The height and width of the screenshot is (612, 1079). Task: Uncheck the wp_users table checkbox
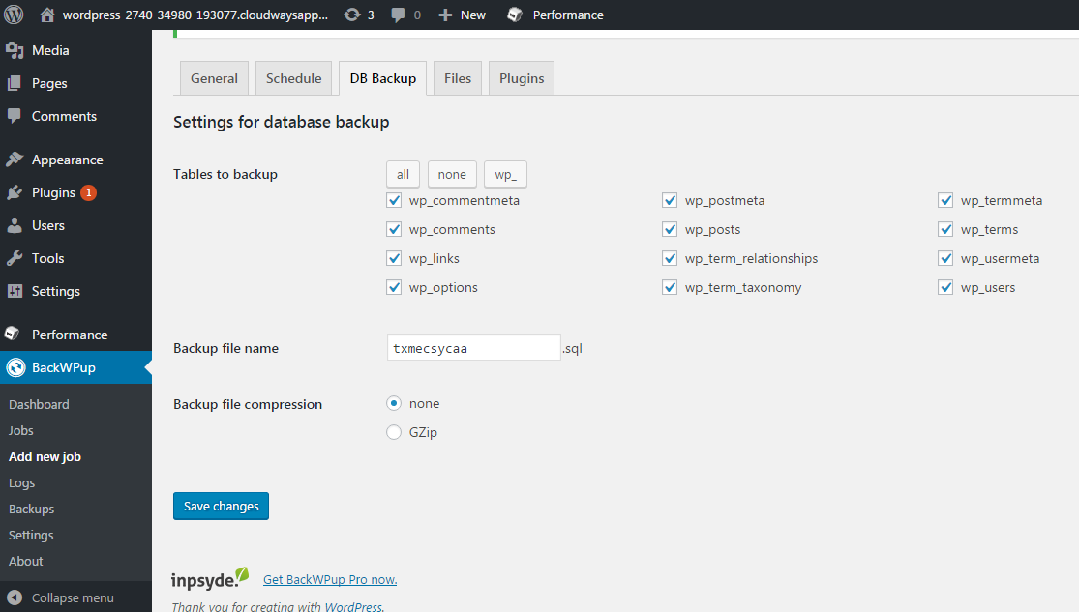[x=945, y=287]
